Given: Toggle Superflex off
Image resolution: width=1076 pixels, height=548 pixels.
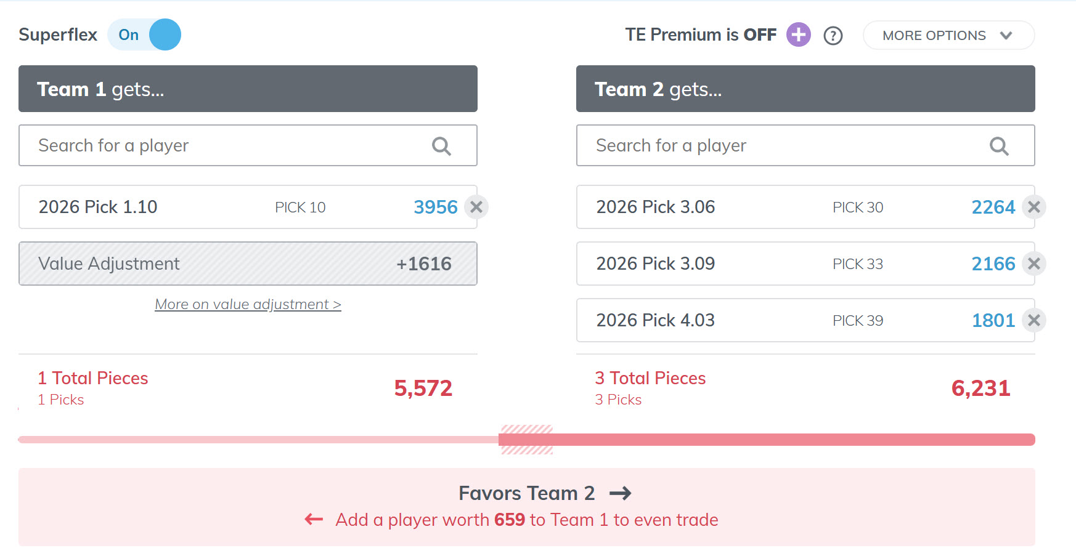Looking at the screenshot, I should tap(144, 34).
